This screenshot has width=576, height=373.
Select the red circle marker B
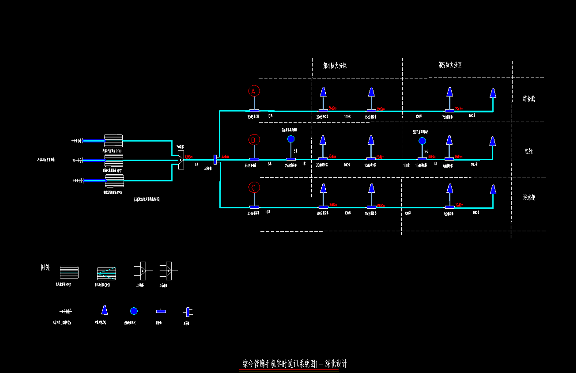click(x=254, y=140)
